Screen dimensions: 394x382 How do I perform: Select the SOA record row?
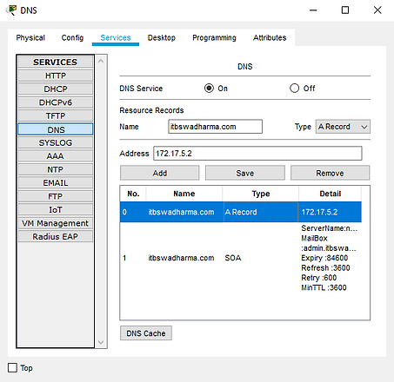tap(241, 258)
